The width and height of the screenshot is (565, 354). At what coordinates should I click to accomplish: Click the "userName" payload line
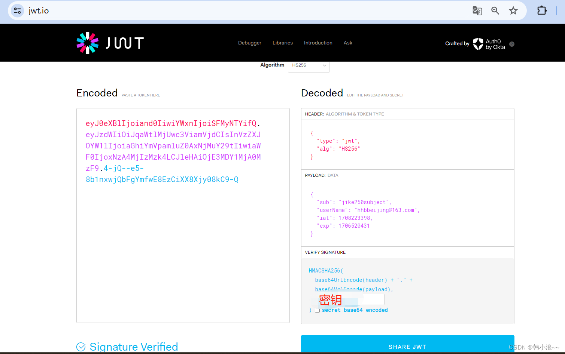tap(368, 210)
